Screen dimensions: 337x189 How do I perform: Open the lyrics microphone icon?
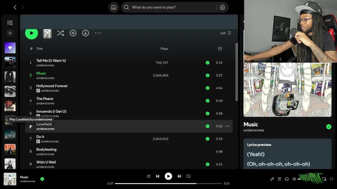(x=272, y=179)
